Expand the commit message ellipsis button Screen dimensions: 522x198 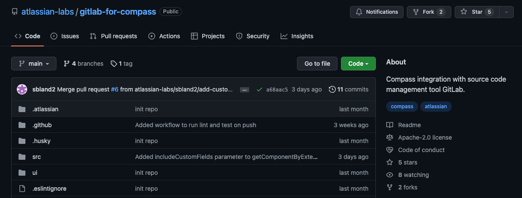point(245,90)
